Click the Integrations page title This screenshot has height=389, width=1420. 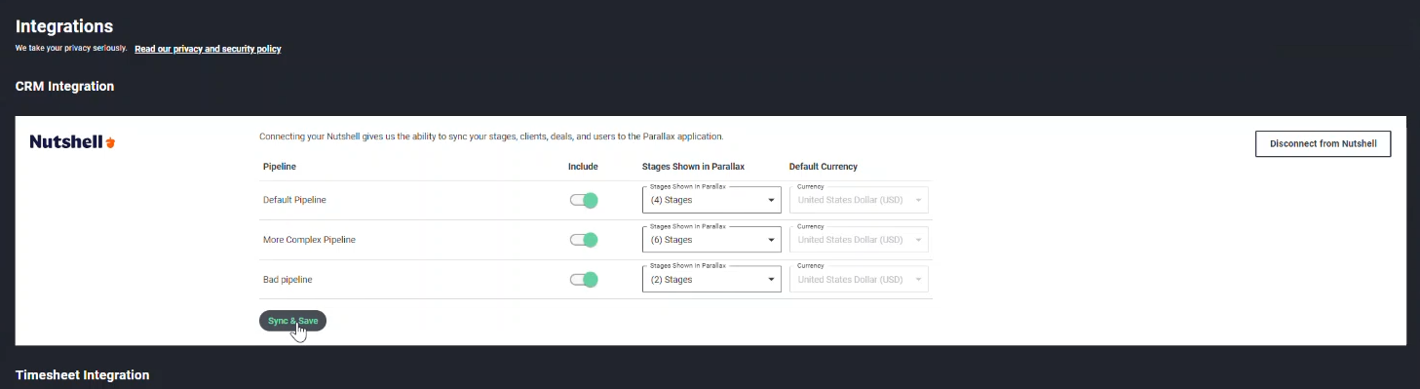coord(64,26)
